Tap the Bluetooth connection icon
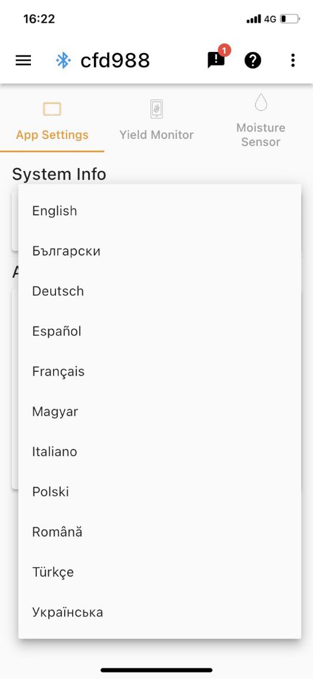 pos(63,60)
